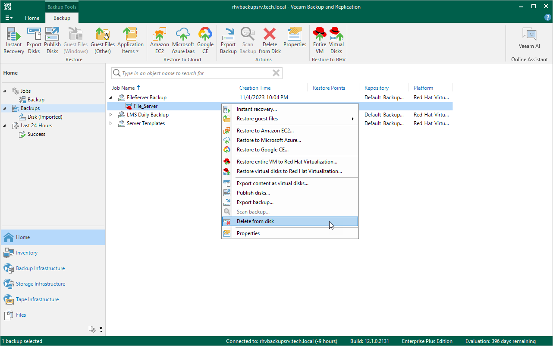Choose Restore to Google CE menu item
553x346 pixels.
point(290,150)
